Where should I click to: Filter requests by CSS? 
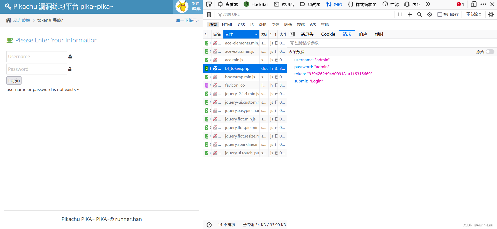coord(241,25)
